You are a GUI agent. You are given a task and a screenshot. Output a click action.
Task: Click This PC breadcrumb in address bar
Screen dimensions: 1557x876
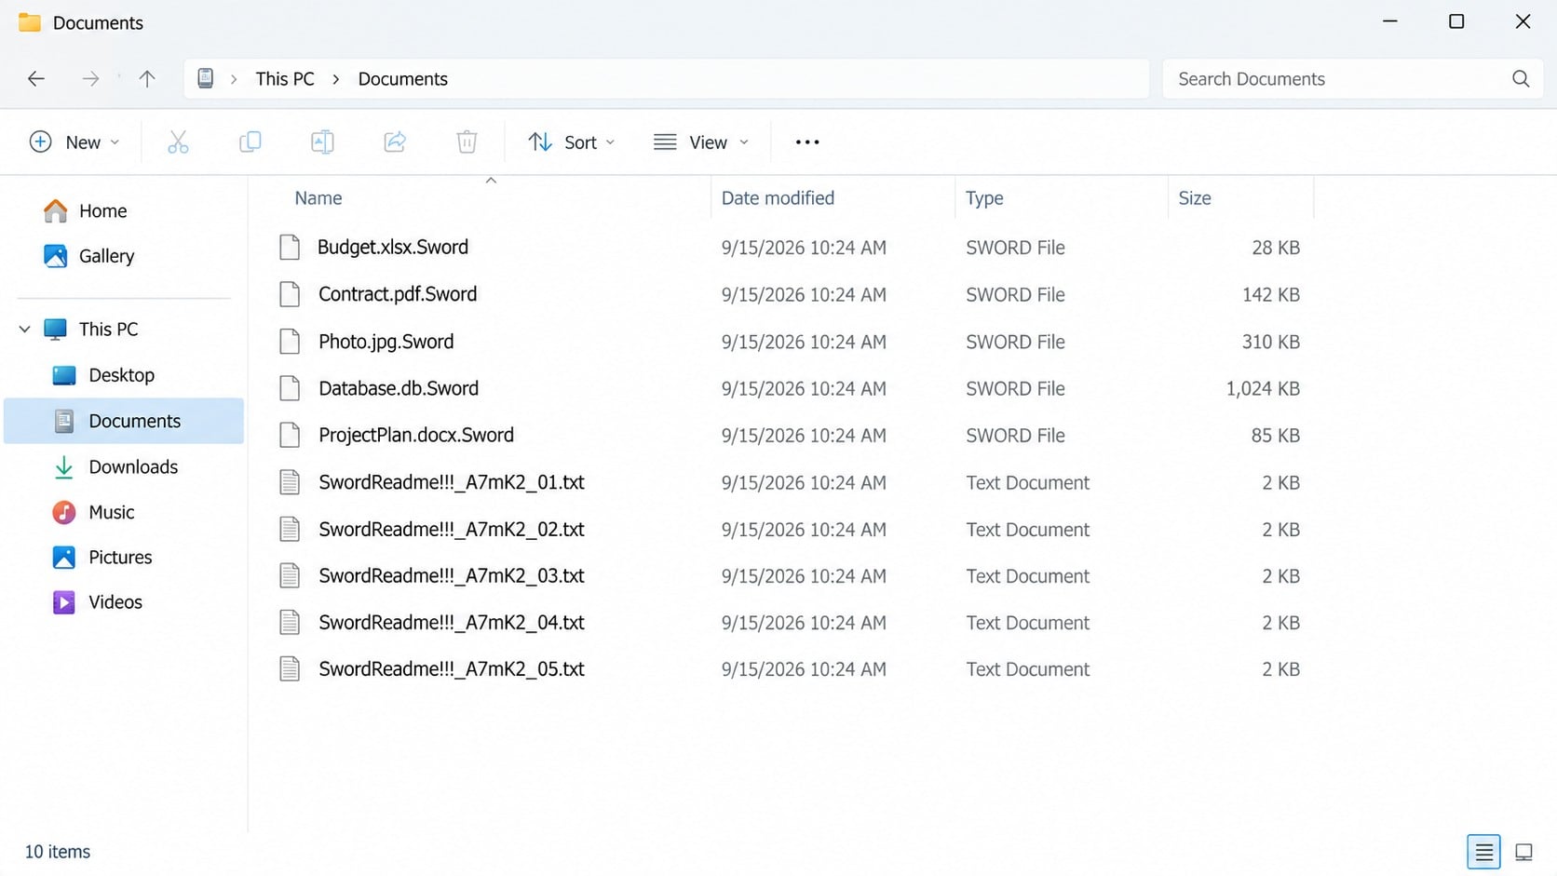pyautogui.click(x=285, y=79)
